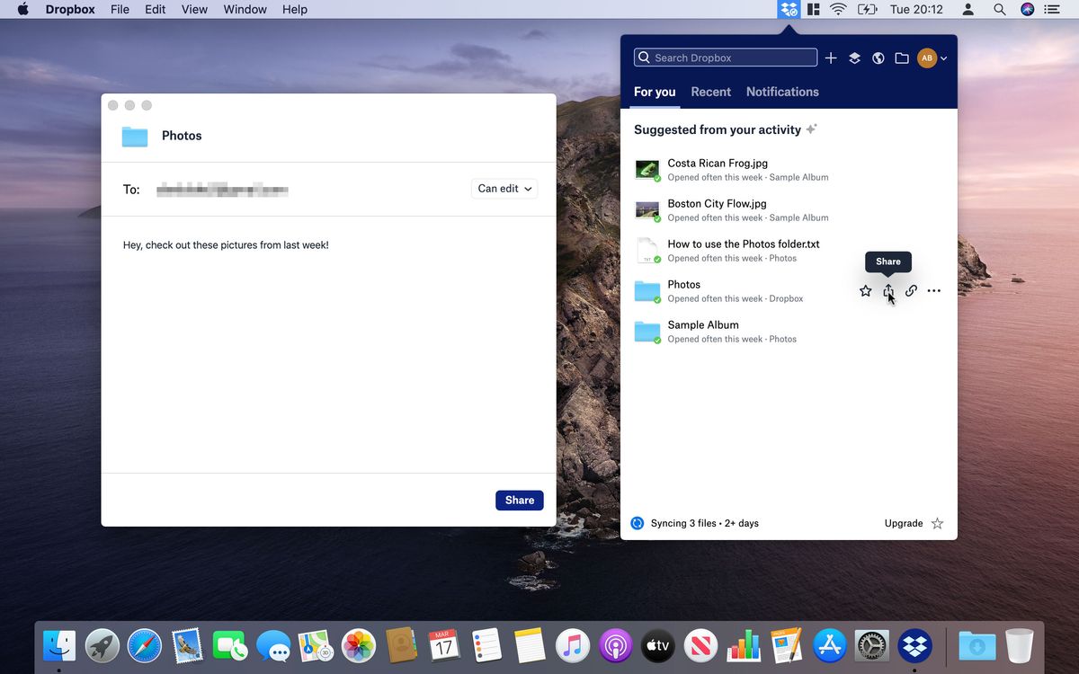
Task: Open more actions via the ellipsis icon
Action: click(933, 290)
